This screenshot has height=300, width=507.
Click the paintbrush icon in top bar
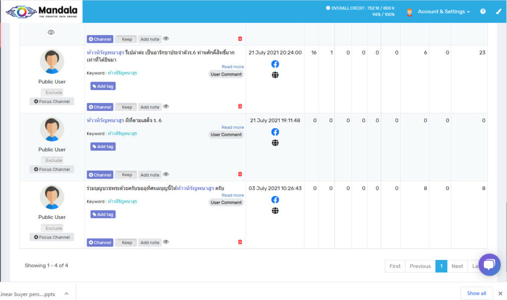click(498, 11)
